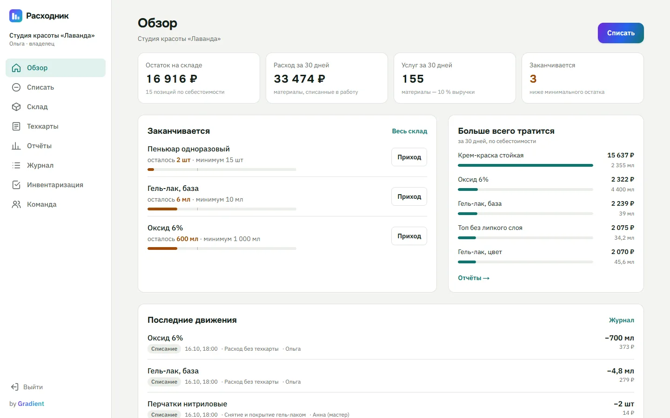Click the box icon beside Склад
Screen dimensions: 670x418
(16, 107)
